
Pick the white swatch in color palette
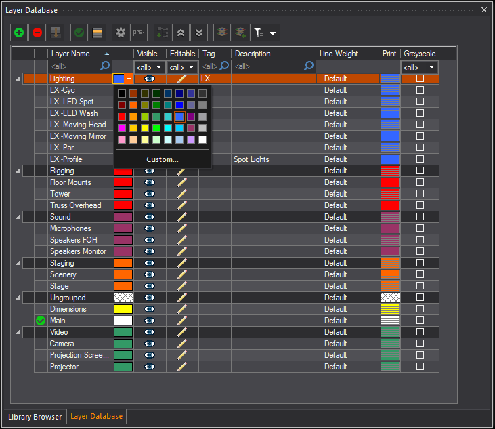202,140
